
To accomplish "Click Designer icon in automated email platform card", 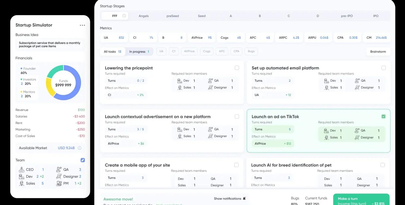I will pyautogui.click(x=357, y=88).
